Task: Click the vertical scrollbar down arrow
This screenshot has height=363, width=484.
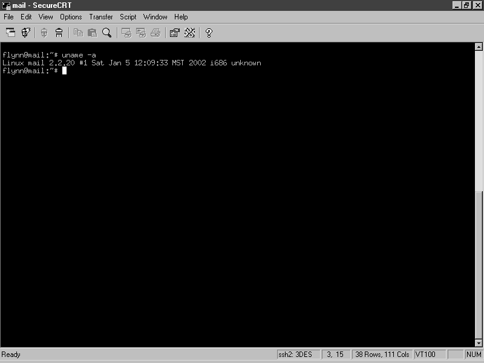Action: [479, 342]
